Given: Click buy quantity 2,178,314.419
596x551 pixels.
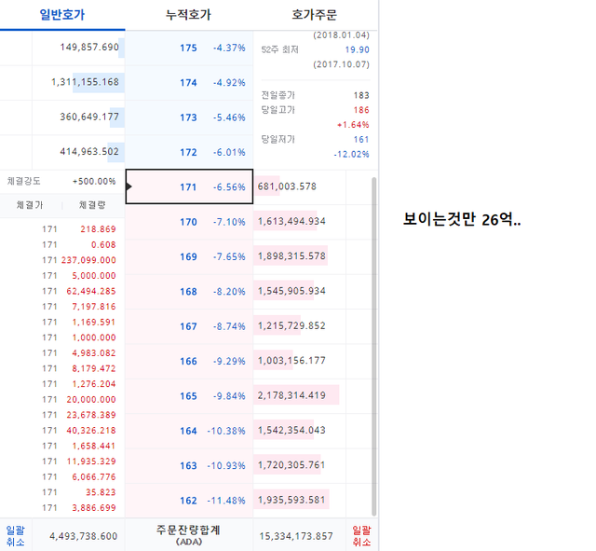Looking at the screenshot, I should (291, 395).
